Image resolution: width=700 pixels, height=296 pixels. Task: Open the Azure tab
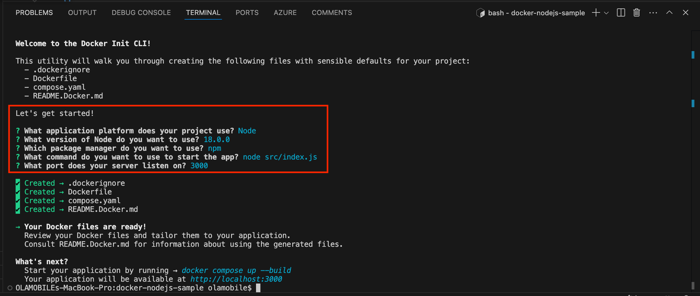(x=285, y=13)
